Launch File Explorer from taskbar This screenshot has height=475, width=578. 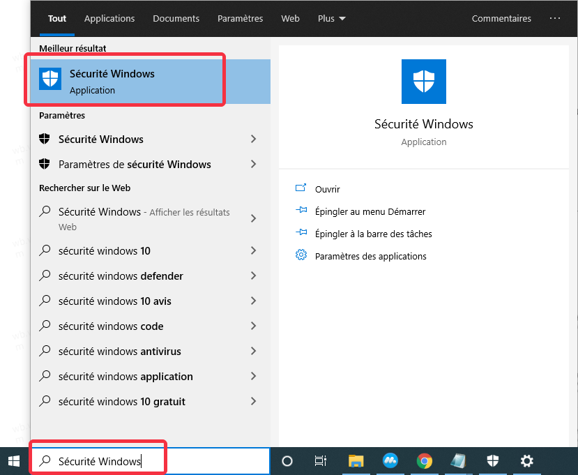356,461
